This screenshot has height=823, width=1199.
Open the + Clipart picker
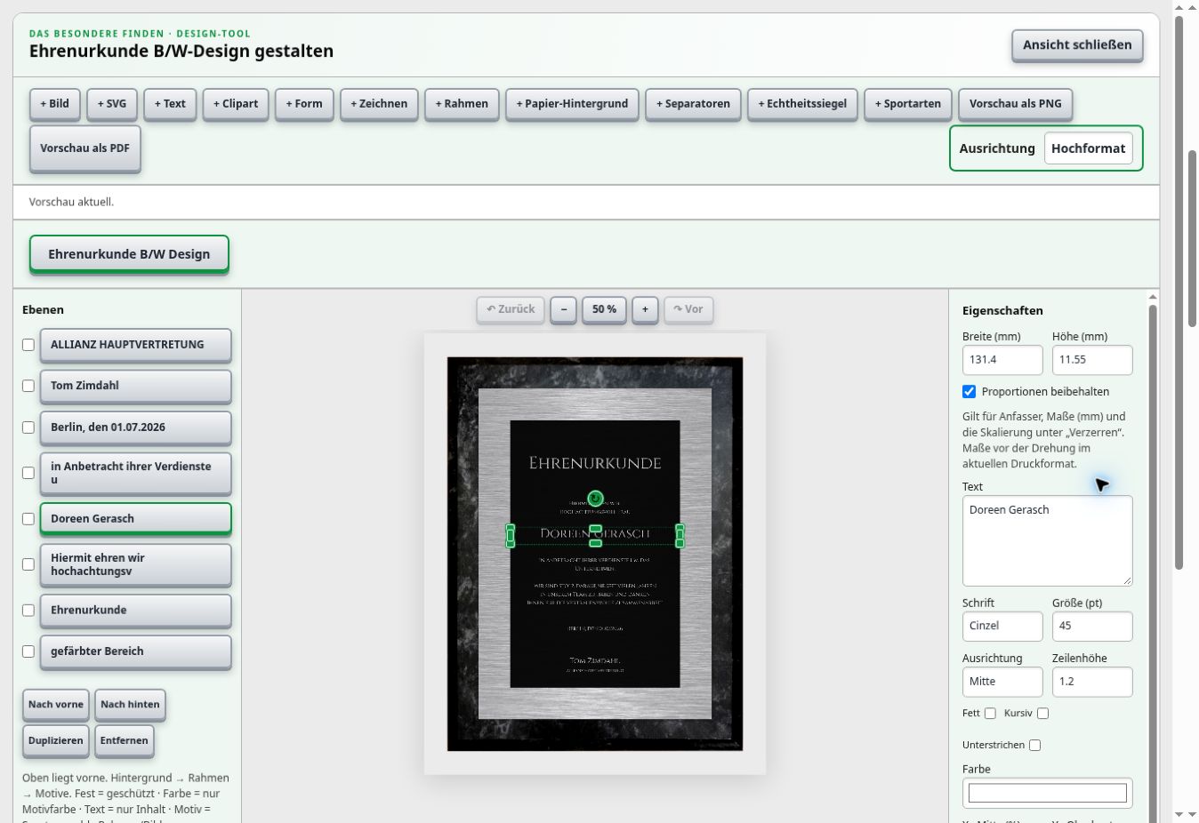pyautogui.click(x=236, y=104)
